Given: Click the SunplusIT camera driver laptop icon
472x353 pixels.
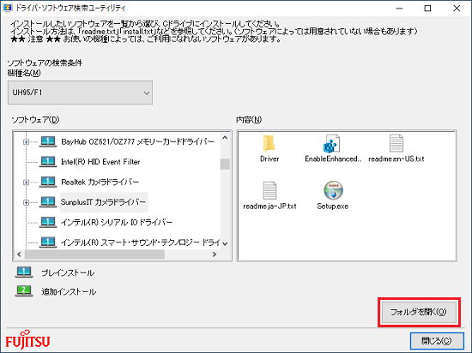Looking at the screenshot, I should point(48,202).
